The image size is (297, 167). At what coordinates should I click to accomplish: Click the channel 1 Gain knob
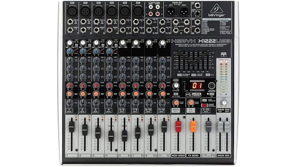[70, 43]
